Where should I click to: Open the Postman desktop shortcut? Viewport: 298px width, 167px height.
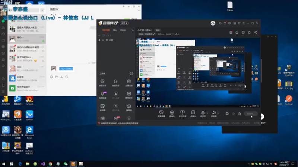[x=289, y=100]
